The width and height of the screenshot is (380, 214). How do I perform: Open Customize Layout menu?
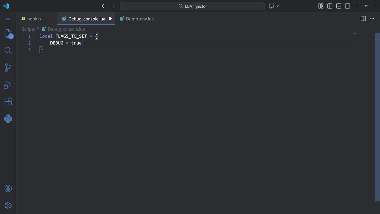(x=321, y=6)
